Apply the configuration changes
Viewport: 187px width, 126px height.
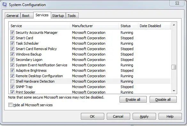(144, 116)
